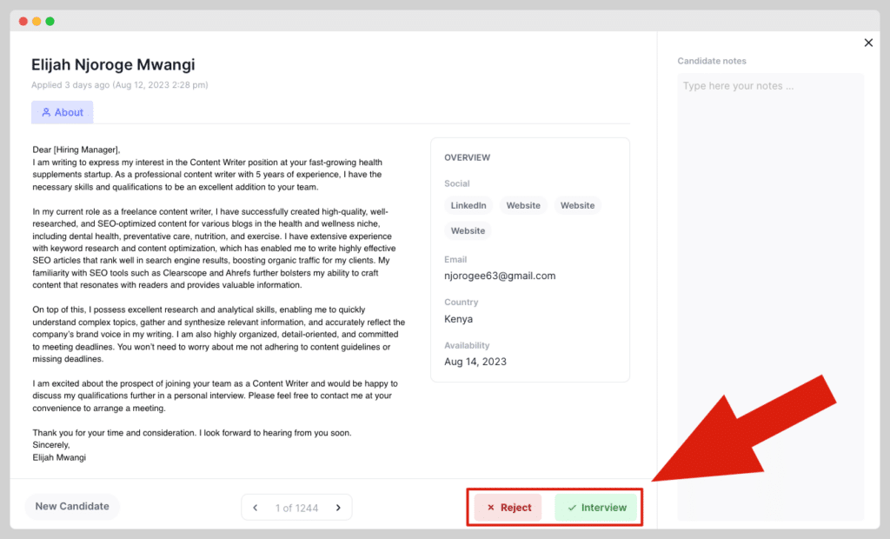This screenshot has height=539, width=890.
Task: Click candidate name Elijah Njoroge Mwangi
Action: tap(113, 64)
